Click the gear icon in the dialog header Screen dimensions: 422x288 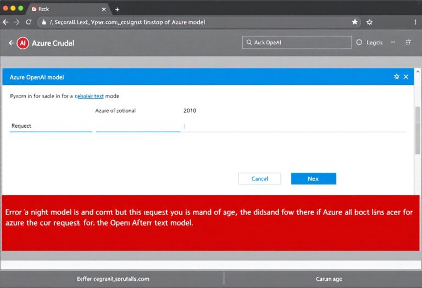[396, 77]
